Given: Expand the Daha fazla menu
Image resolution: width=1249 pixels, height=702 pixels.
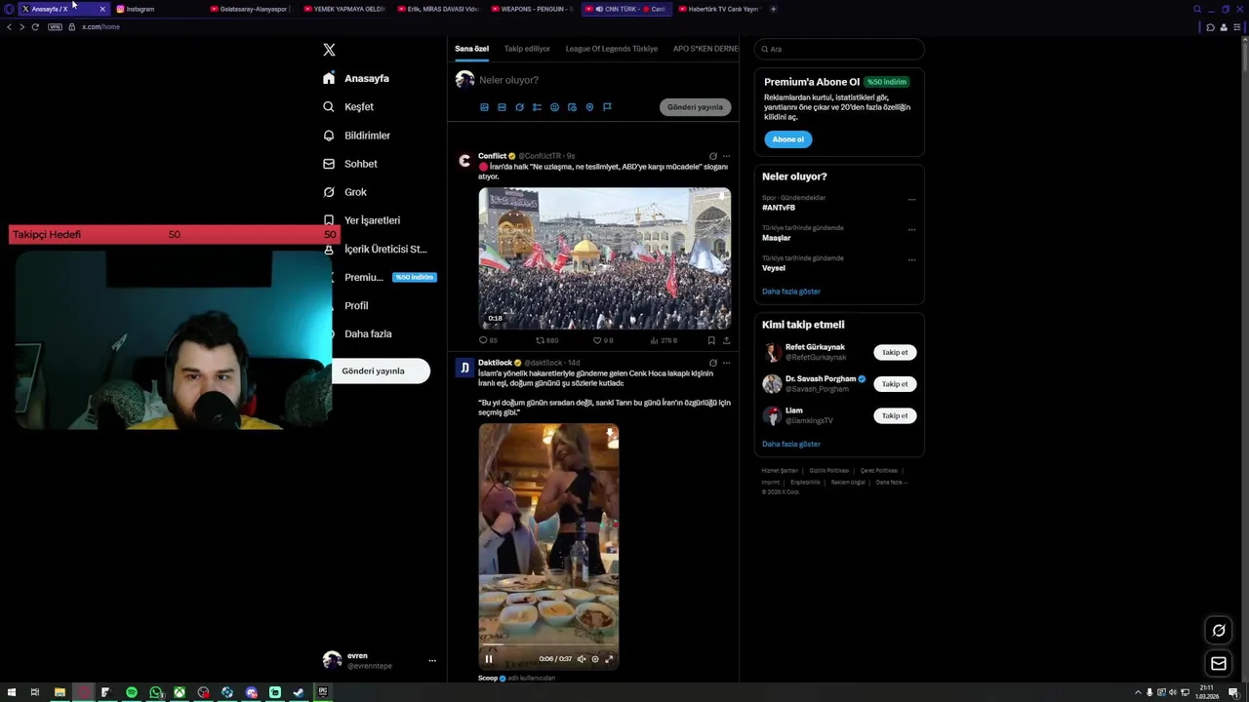Looking at the screenshot, I should click(x=368, y=333).
